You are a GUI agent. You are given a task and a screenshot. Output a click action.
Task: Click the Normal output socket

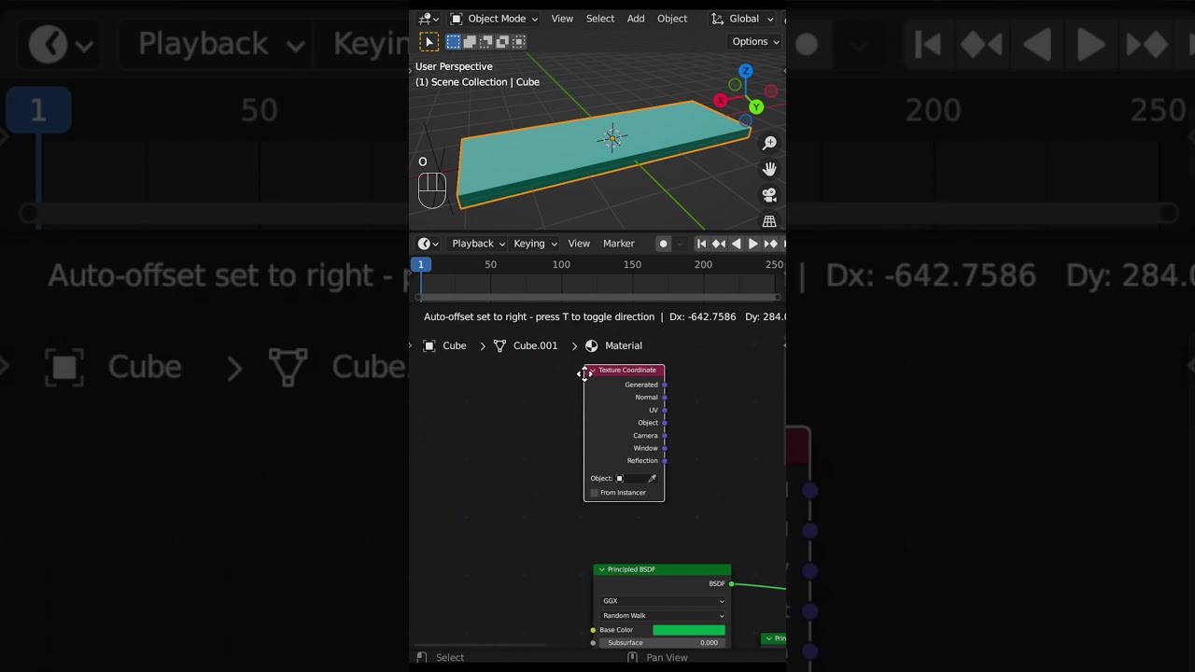(664, 398)
